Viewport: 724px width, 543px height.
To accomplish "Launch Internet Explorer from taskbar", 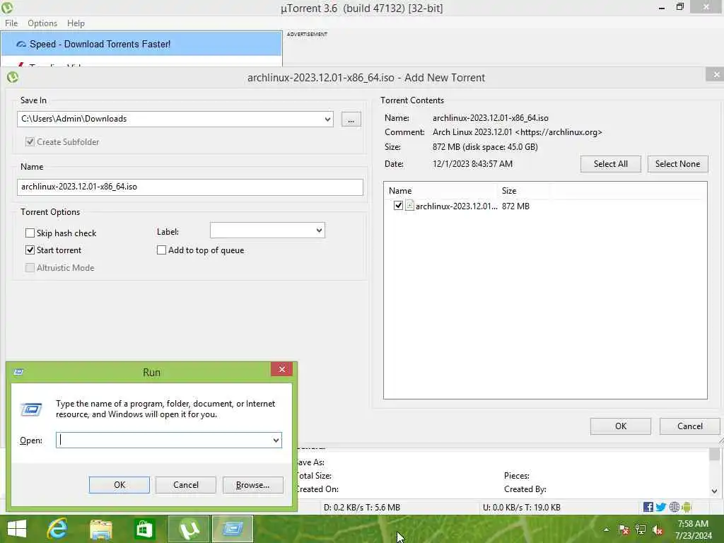I will pos(57,529).
